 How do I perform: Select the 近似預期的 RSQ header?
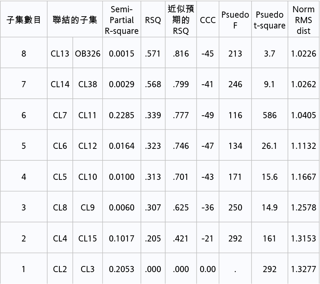coord(181,20)
